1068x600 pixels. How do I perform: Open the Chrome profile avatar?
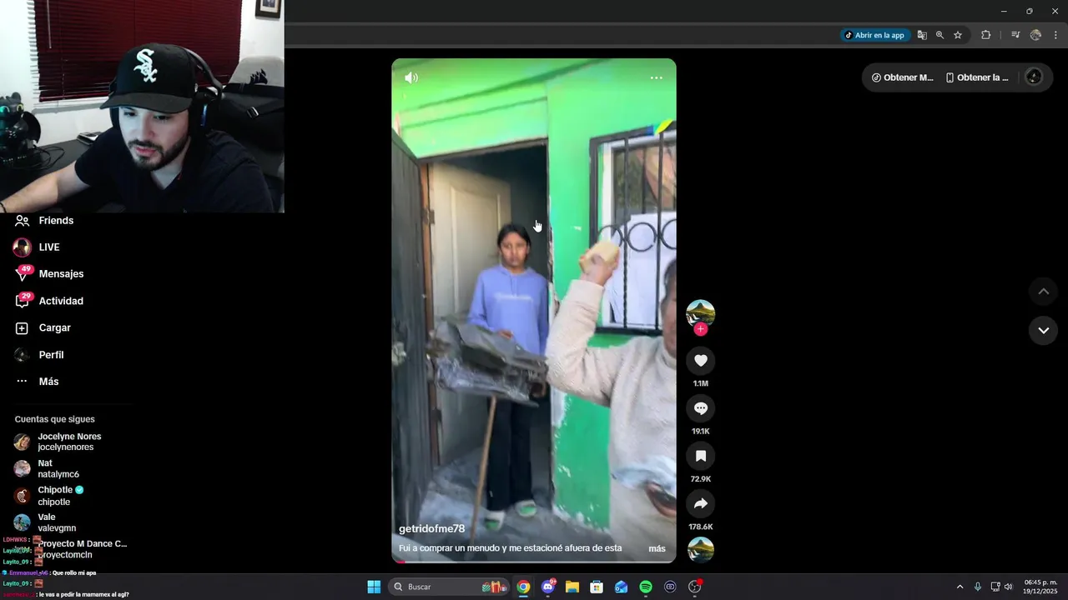coord(1035,35)
